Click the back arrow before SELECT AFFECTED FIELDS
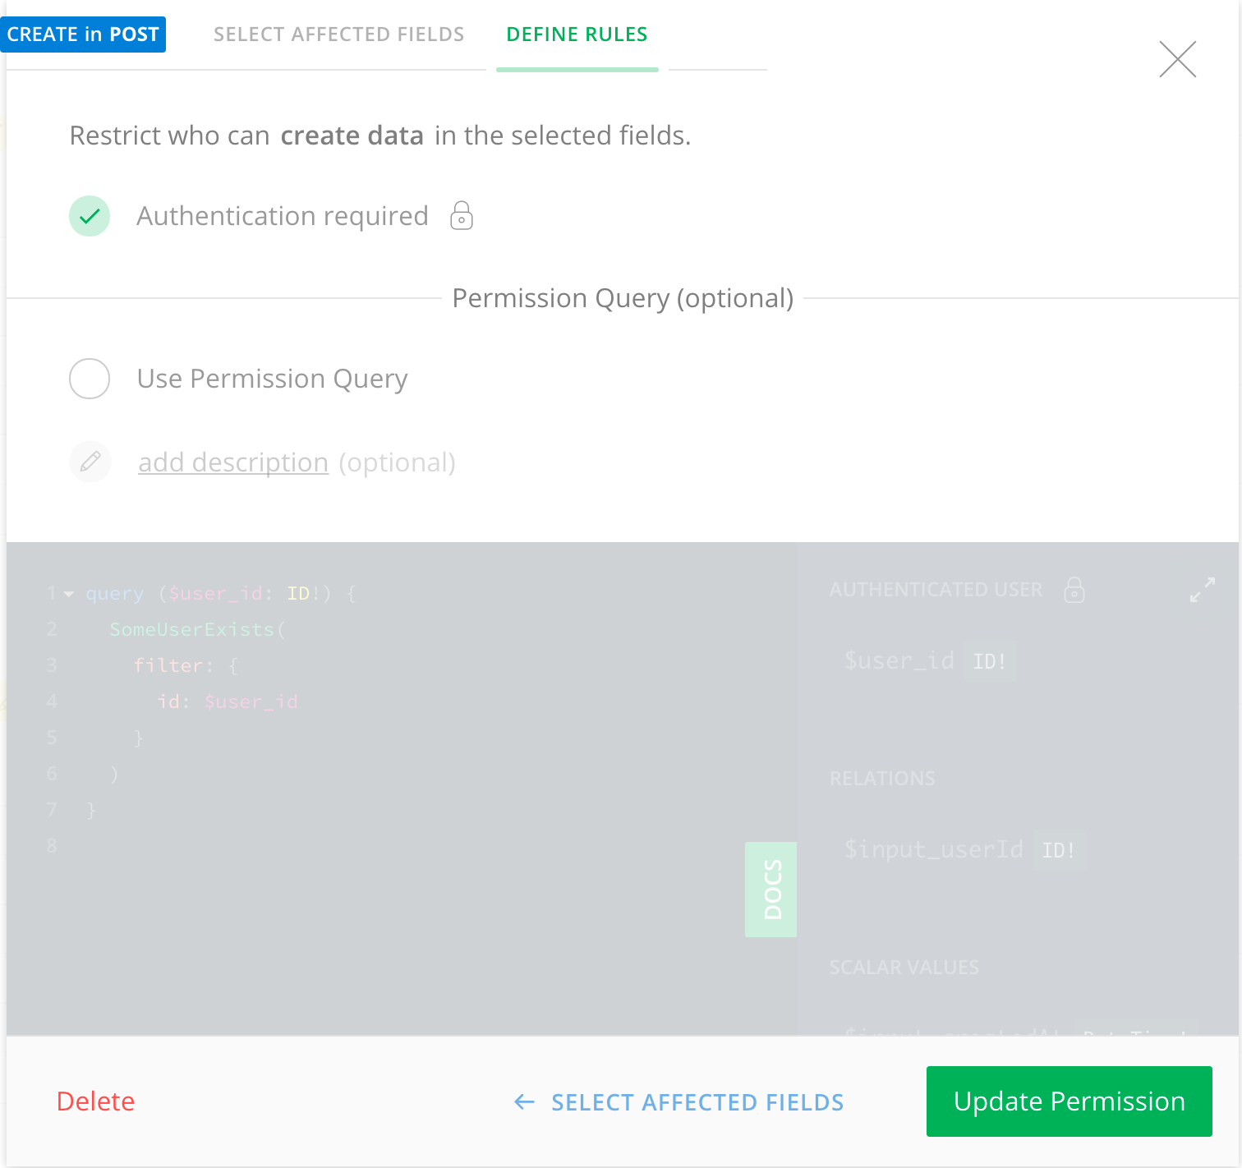The height and width of the screenshot is (1168, 1242). [523, 1101]
